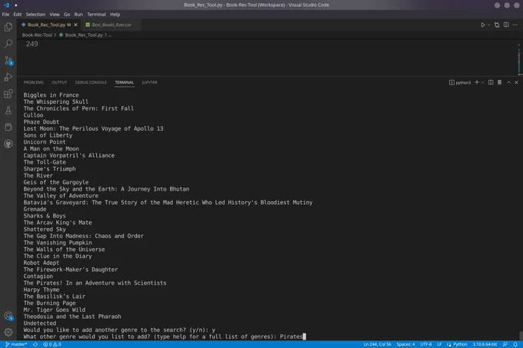The height and width of the screenshot is (348, 523).
Task: Switch to the Problems panel tab
Action: click(x=33, y=82)
